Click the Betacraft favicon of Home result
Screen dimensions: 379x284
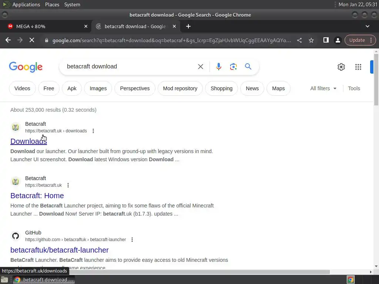tap(16, 181)
